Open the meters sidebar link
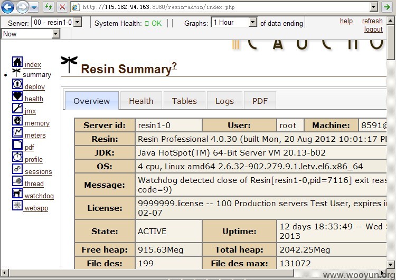The image size is (396, 280). 35,135
